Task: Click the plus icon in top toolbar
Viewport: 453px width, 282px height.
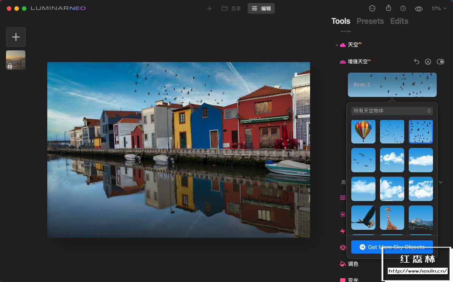Action: [209, 8]
